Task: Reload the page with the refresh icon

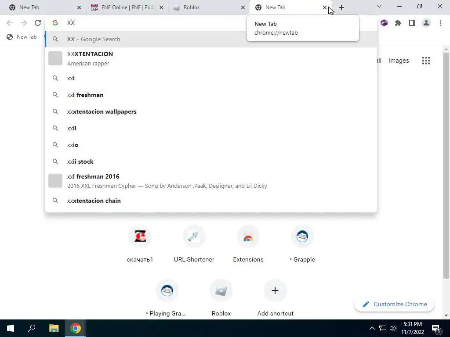Action: point(38,23)
